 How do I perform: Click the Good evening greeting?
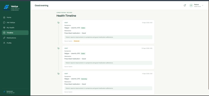(x=41, y=5)
